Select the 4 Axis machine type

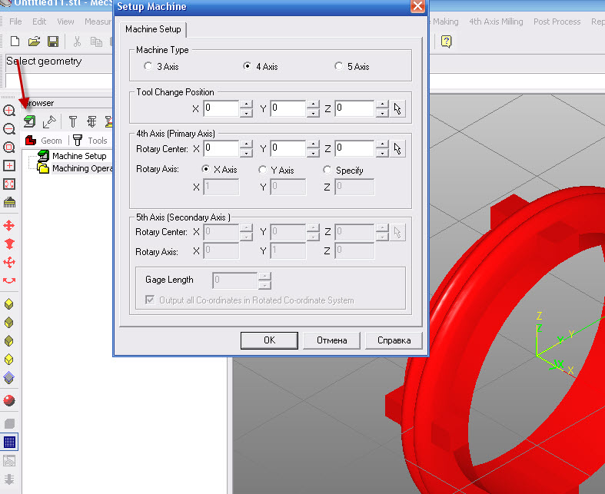[261, 66]
